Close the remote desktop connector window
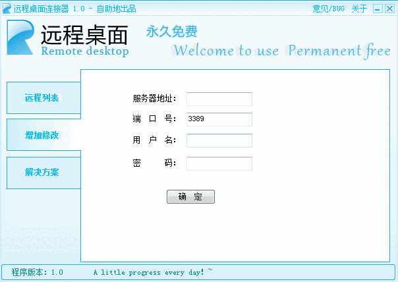 pos(389,9)
